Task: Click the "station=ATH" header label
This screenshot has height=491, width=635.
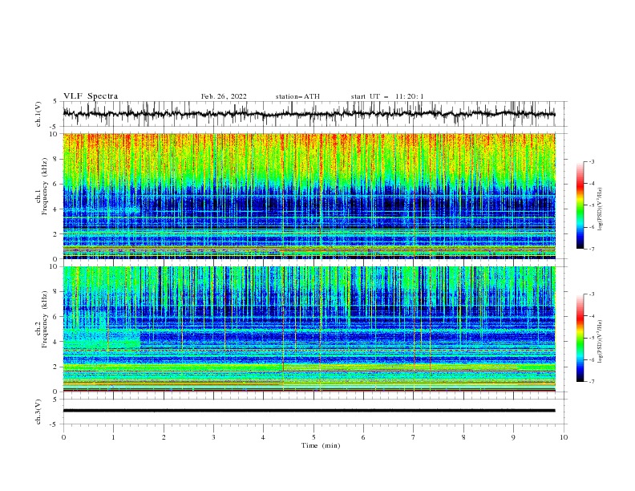Action: pyautogui.click(x=297, y=96)
